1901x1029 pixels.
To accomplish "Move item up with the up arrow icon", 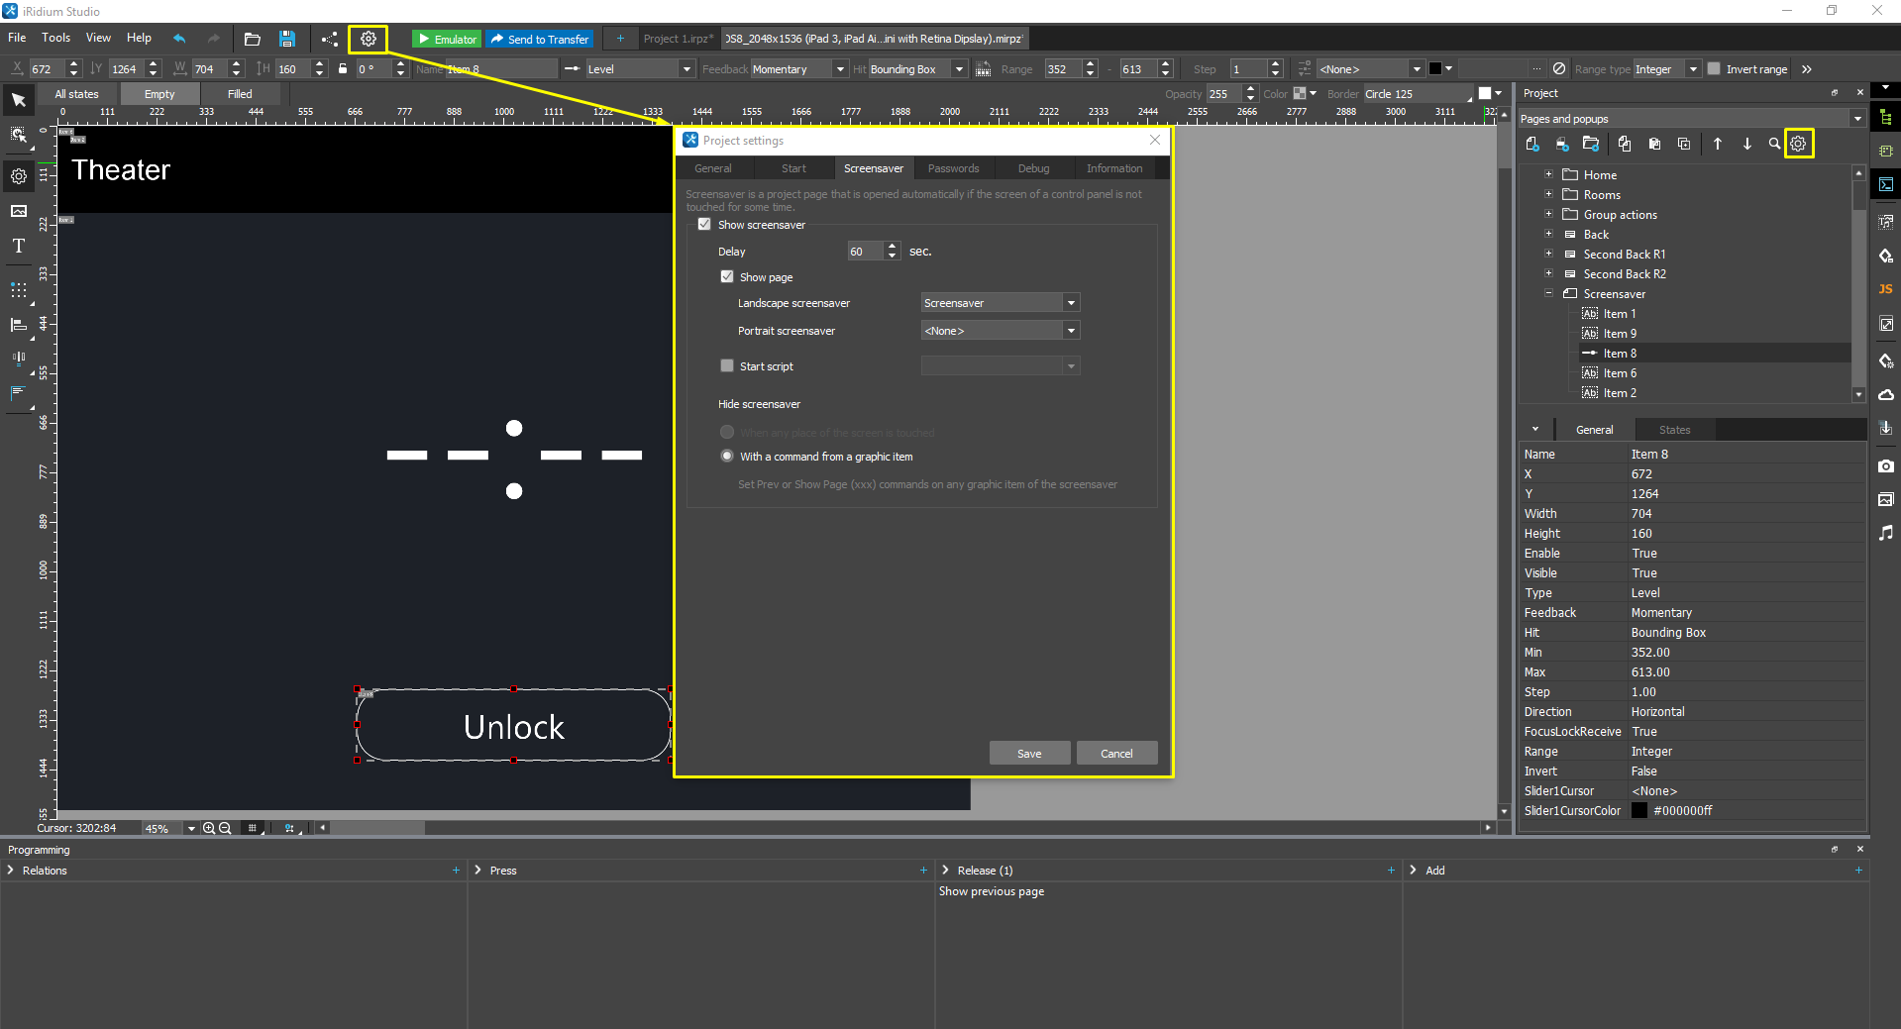I will 1718,144.
